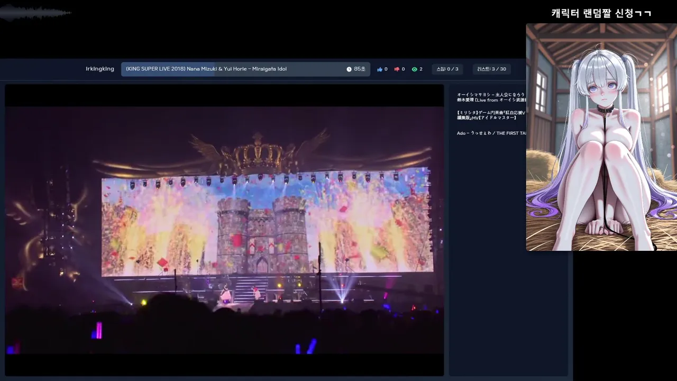
Task: Click the green eye viewers icon
Action: coord(414,69)
